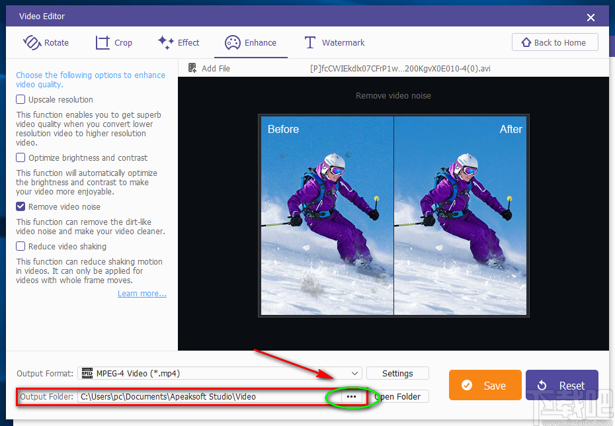Click the Add File film icon

[192, 68]
